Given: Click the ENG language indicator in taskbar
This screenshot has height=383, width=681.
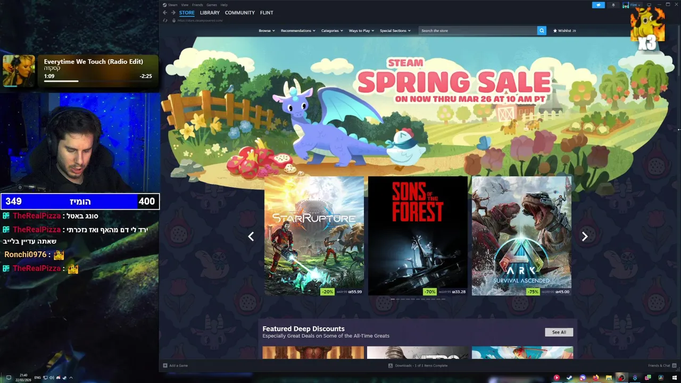Looking at the screenshot, I should coord(38,378).
